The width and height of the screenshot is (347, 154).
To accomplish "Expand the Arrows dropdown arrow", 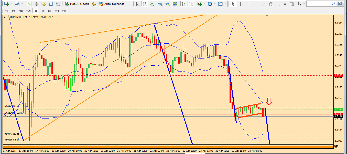I will (x=304, y=4).
